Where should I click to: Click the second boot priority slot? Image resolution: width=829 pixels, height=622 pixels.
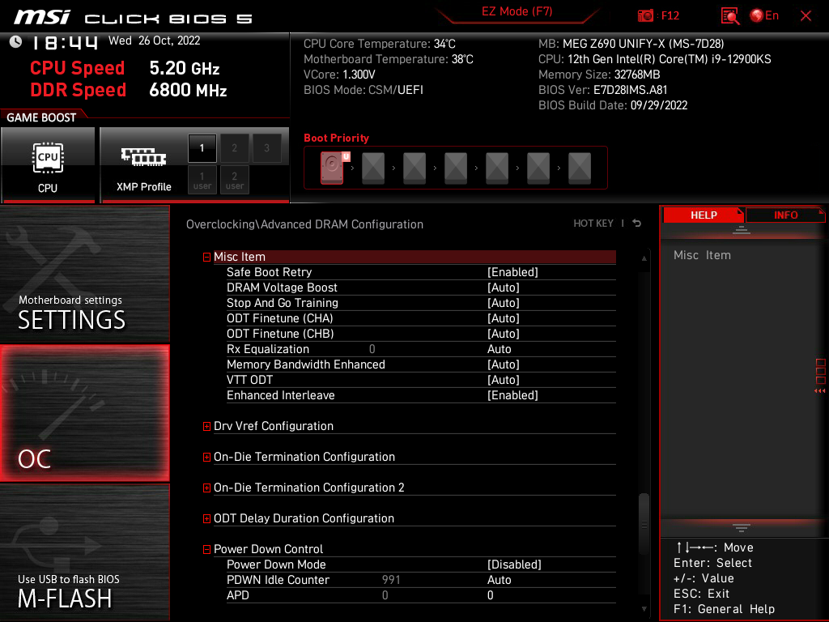click(373, 168)
